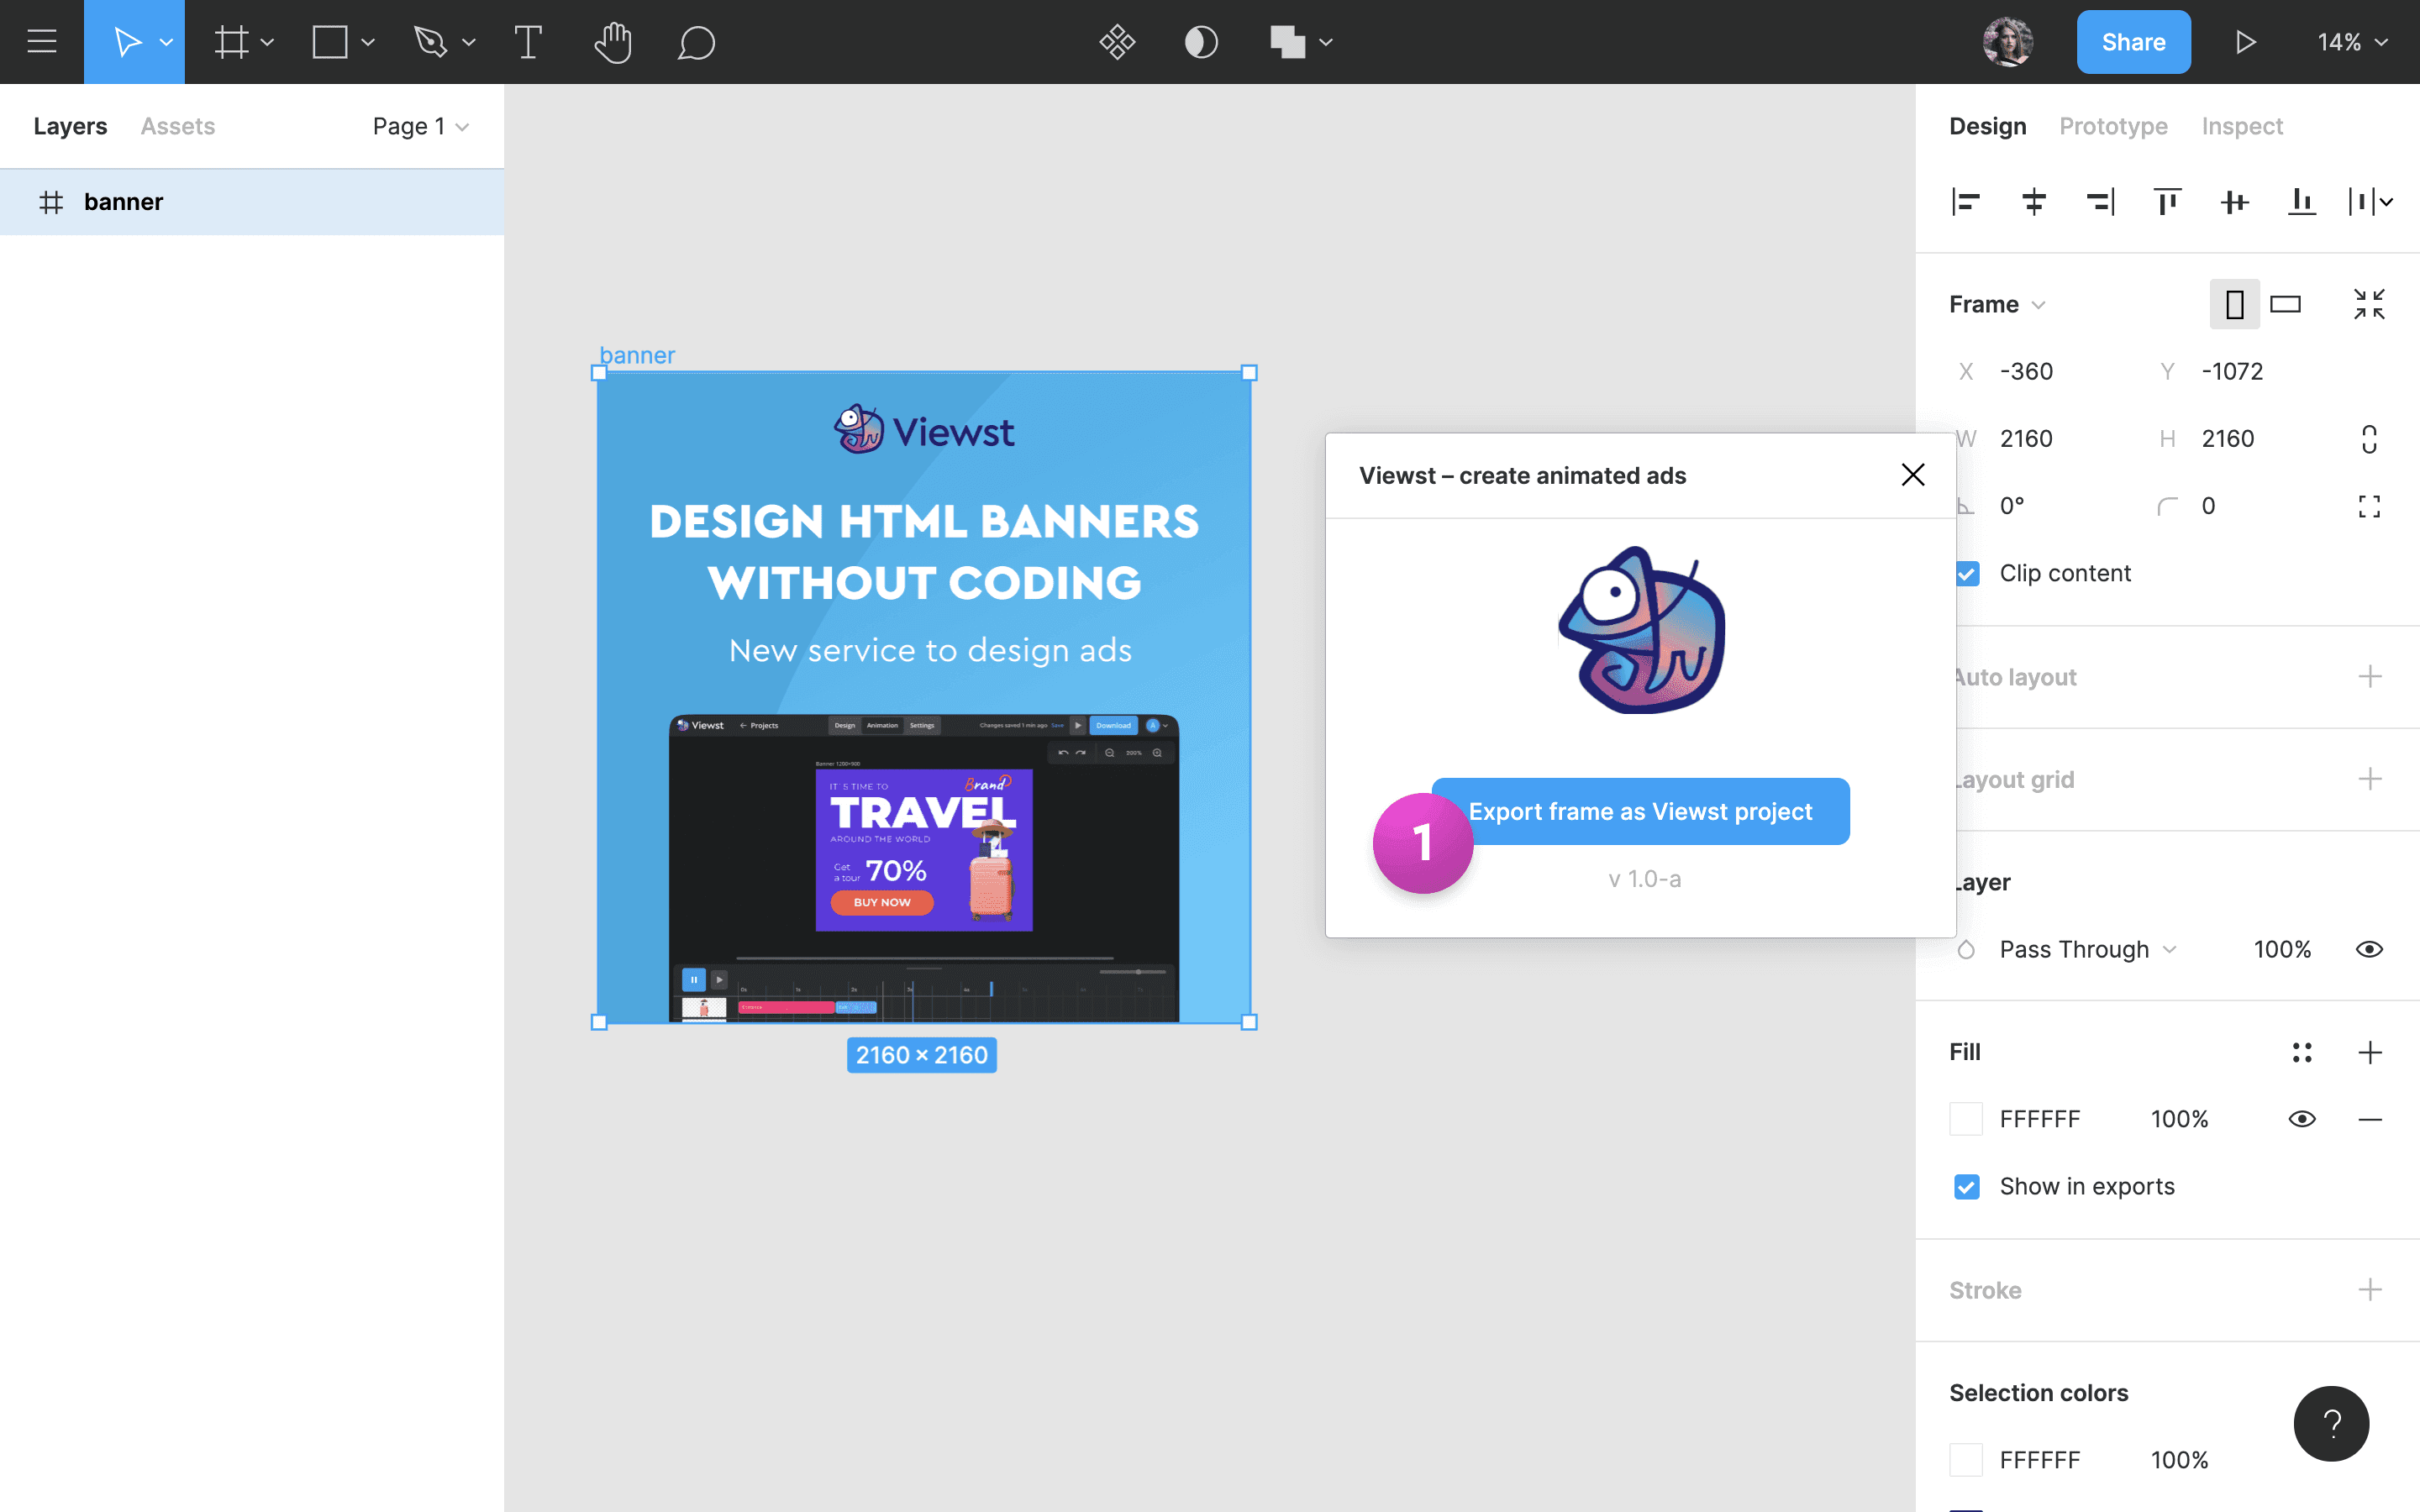Select the Comment tool
The width and height of the screenshot is (2420, 1512).
pos(695,42)
